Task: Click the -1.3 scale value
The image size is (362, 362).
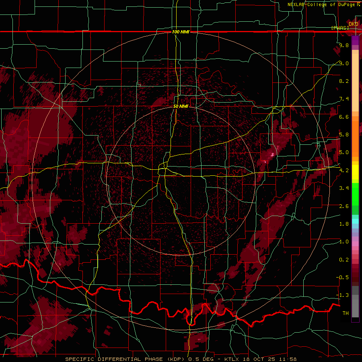Action: [342, 295]
